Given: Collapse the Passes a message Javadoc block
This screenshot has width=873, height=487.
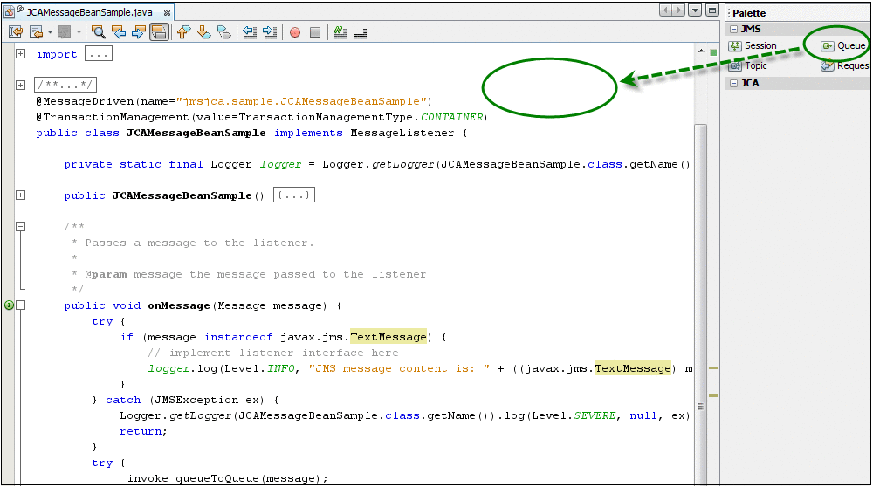Looking at the screenshot, I should pyautogui.click(x=21, y=226).
